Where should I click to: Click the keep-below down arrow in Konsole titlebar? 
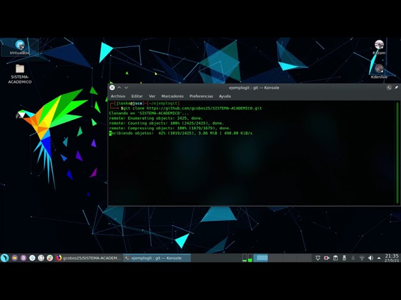[126, 87]
